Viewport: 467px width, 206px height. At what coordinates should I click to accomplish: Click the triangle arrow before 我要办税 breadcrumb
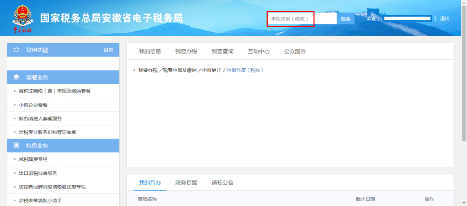click(x=134, y=70)
